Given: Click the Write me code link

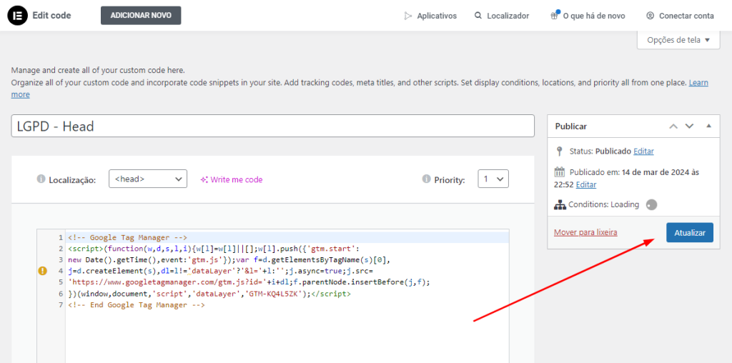Looking at the screenshot, I should (x=232, y=179).
